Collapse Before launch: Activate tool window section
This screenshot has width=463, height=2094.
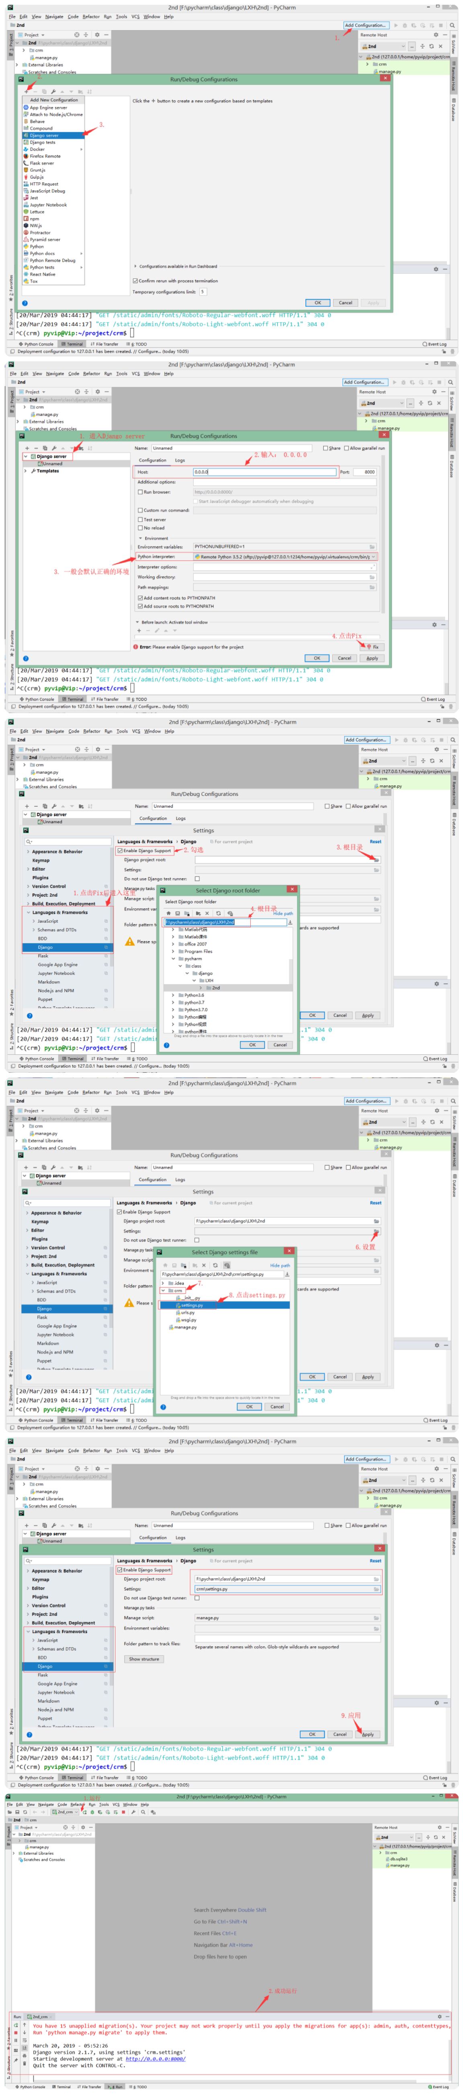point(138,622)
